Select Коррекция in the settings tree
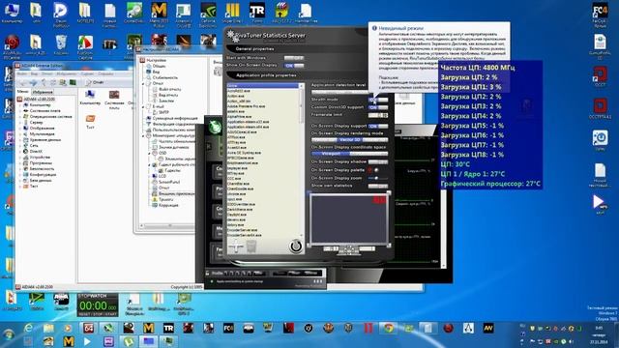This screenshot has height=348, width=619. tap(168, 205)
